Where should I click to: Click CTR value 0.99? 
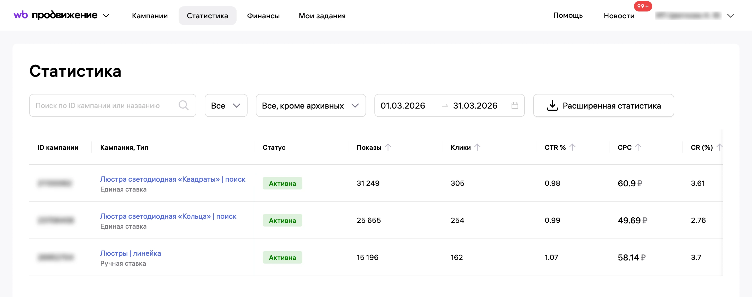tap(552, 220)
